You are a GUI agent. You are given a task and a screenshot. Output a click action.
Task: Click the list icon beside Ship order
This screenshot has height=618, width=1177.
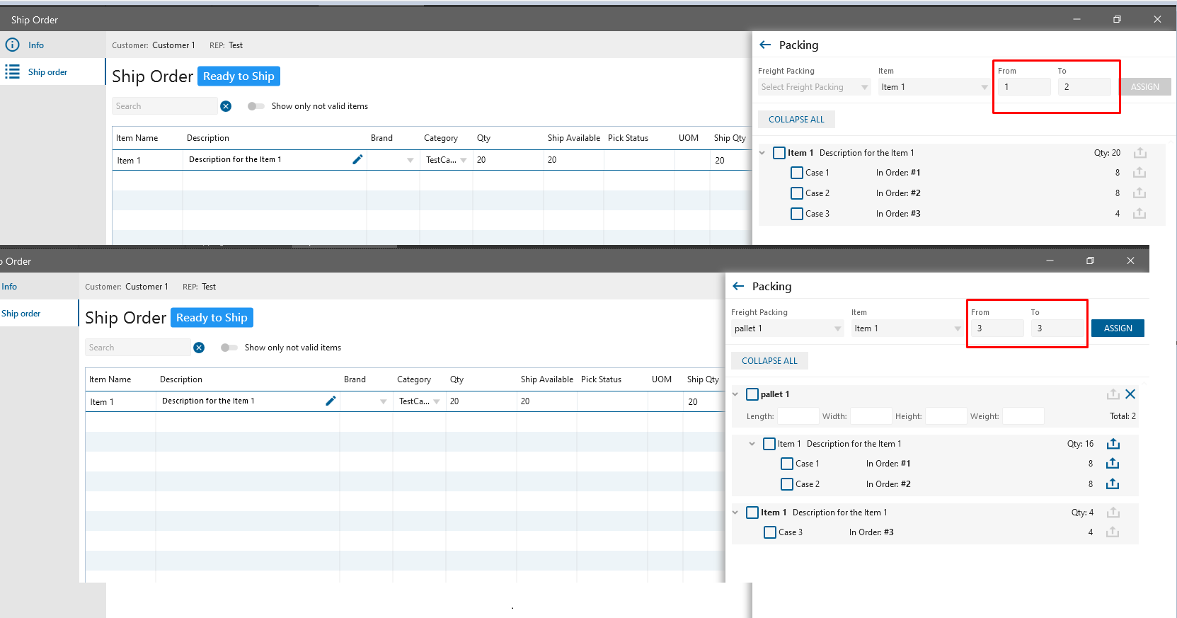point(13,72)
